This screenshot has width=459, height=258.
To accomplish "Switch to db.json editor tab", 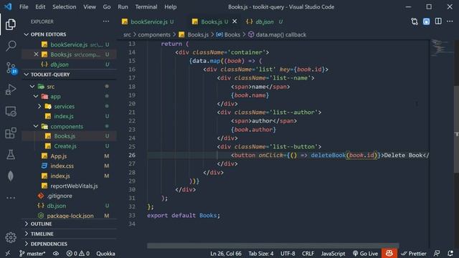I will (265, 21).
